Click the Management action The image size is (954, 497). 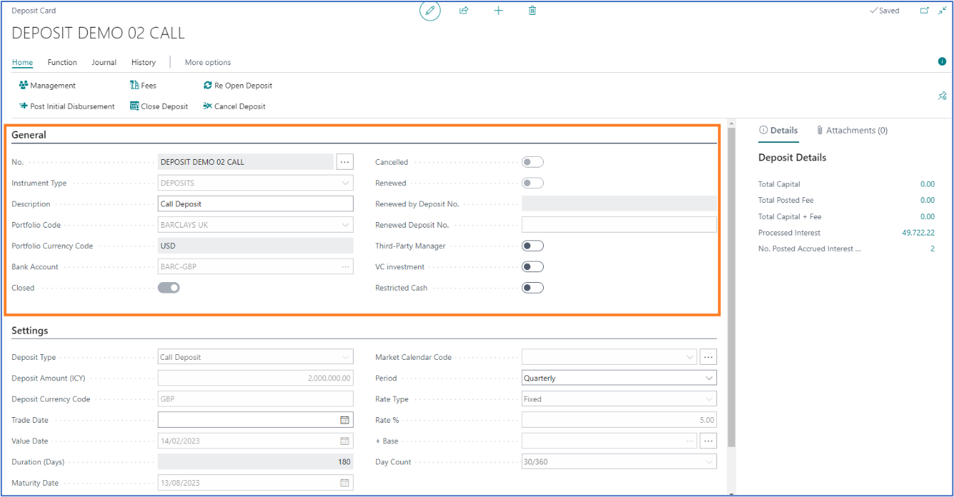click(x=47, y=86)
